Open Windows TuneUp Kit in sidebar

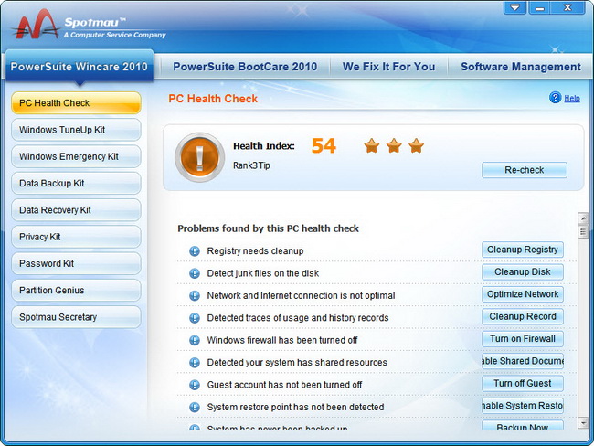pyautogui.click(x=76, y=130)
